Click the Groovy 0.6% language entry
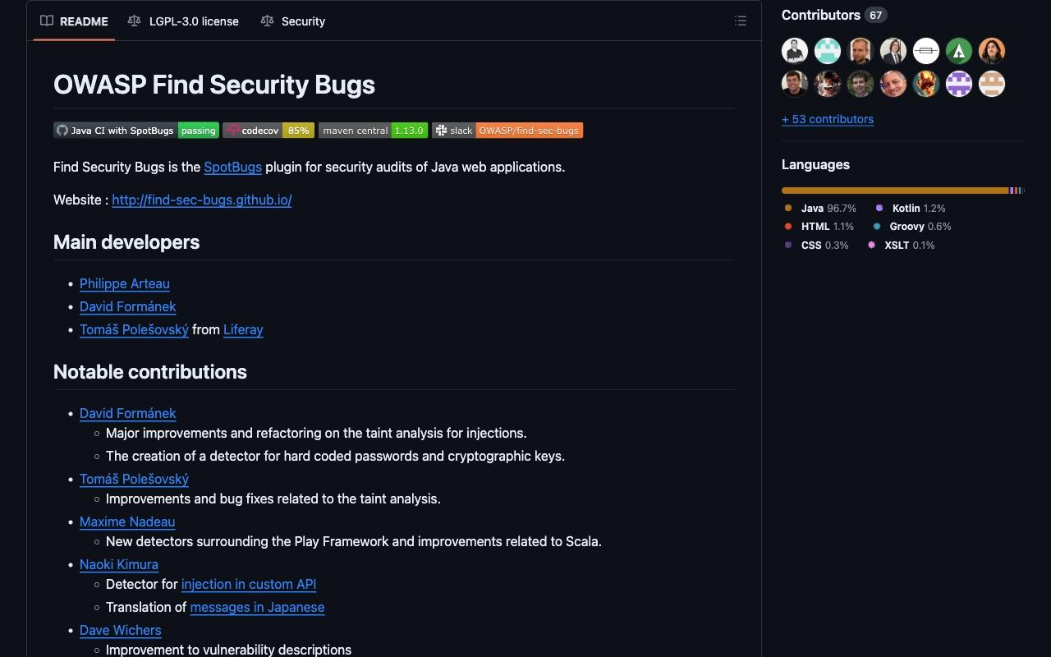 point(912,227)
